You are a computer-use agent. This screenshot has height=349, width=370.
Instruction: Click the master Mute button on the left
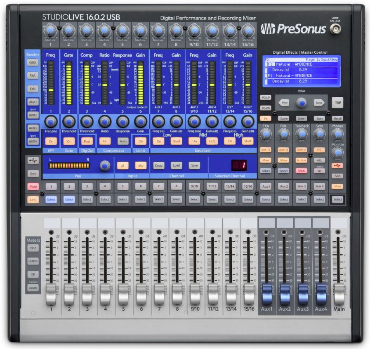pyautogui.click(x=33, y=186)
